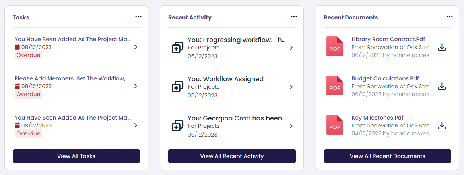Click the PDF icon beside Budget Calculations
This screenshot has height=175, width=464.
pos(335,86)
